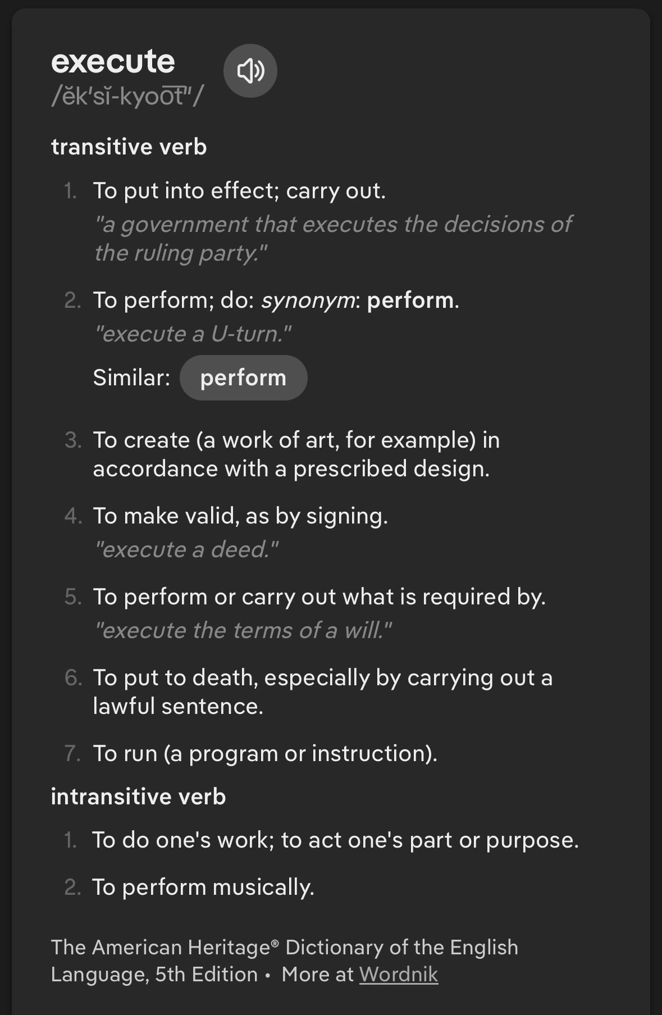
Task: Click the 'transitive verb' heading
Action: point(129,147)
